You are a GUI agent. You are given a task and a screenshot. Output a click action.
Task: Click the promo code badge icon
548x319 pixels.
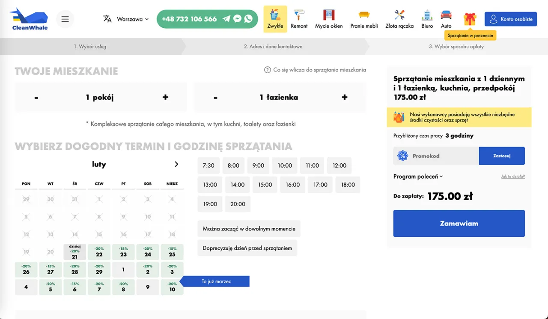(402, 156)
